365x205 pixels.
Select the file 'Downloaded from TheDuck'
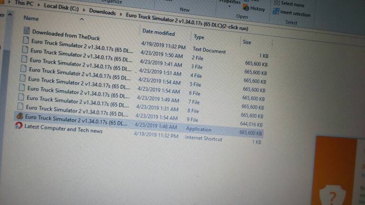(66, 35)
